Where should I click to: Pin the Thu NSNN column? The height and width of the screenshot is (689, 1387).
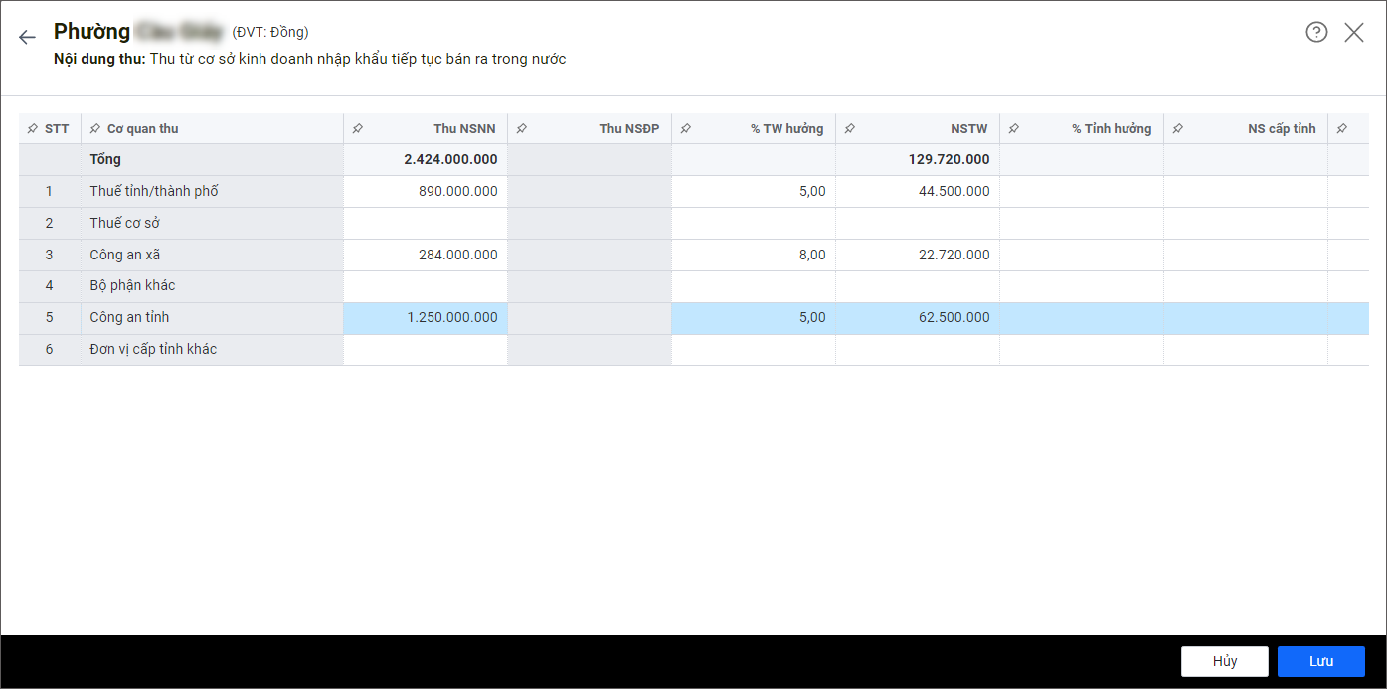click(358, 129)
